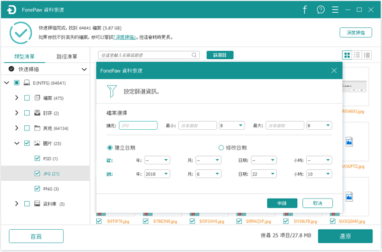Screen dimensions: 382x252
Task: Switch to detail column view
Action: pyautogui.click(x=367, y=55)
